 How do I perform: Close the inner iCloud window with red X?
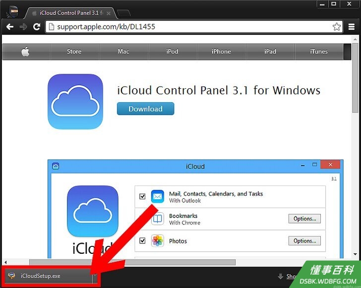pos(330,165)
